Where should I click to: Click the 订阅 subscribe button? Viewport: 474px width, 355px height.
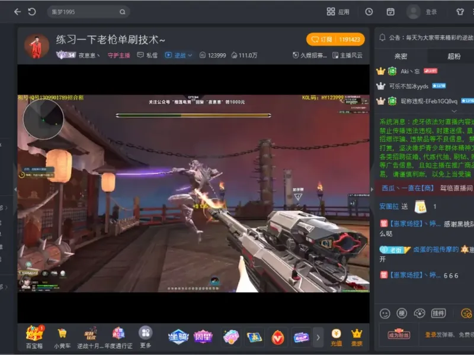click(335, 40)
